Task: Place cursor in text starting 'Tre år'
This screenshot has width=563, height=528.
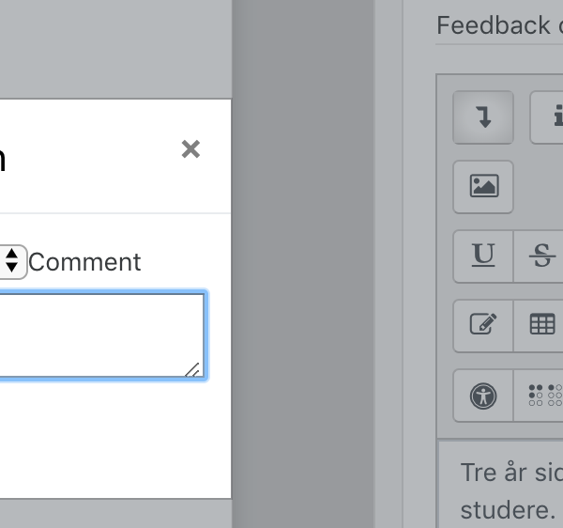Action: 511,473
